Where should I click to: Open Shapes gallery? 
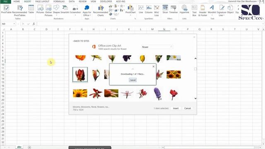56,10
